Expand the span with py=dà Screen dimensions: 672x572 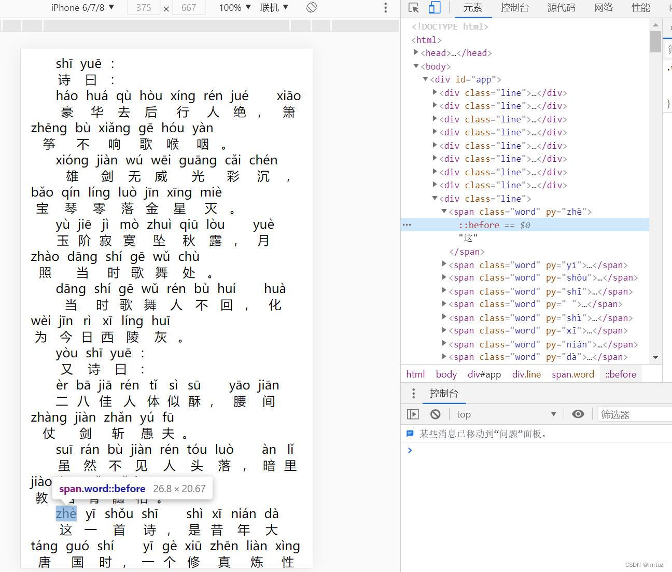pos(444,357)
